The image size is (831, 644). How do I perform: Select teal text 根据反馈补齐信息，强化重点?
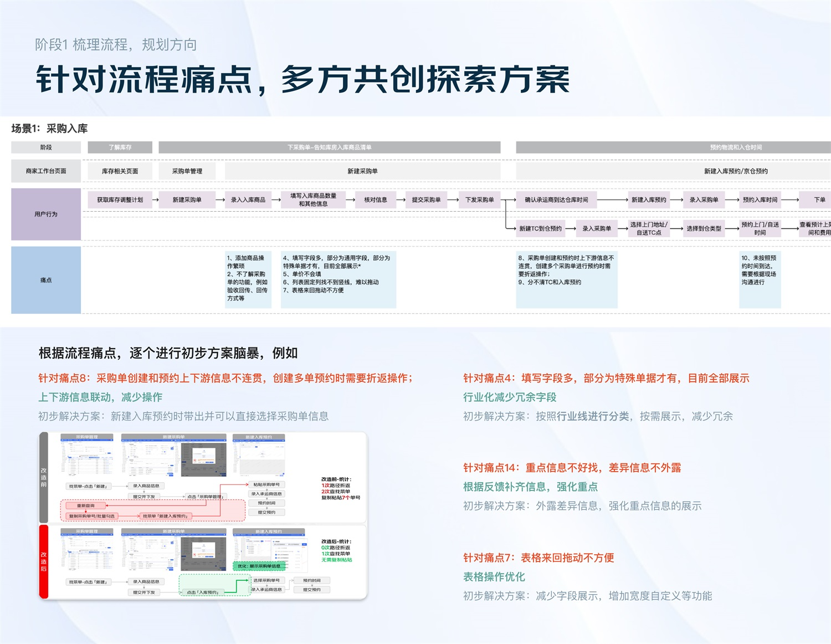click(x=530, y=487)
